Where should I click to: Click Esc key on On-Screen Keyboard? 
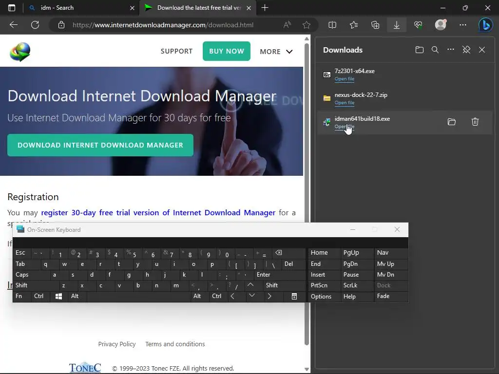click(x=22, y=253)
